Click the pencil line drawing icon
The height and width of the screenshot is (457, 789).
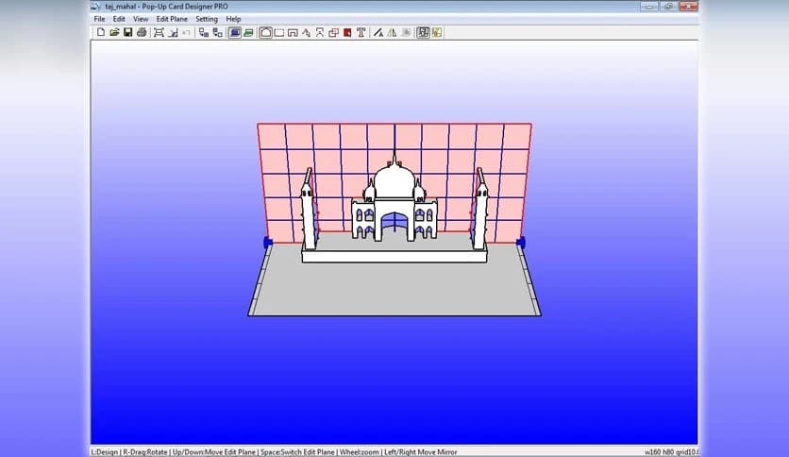pos(378,33)
